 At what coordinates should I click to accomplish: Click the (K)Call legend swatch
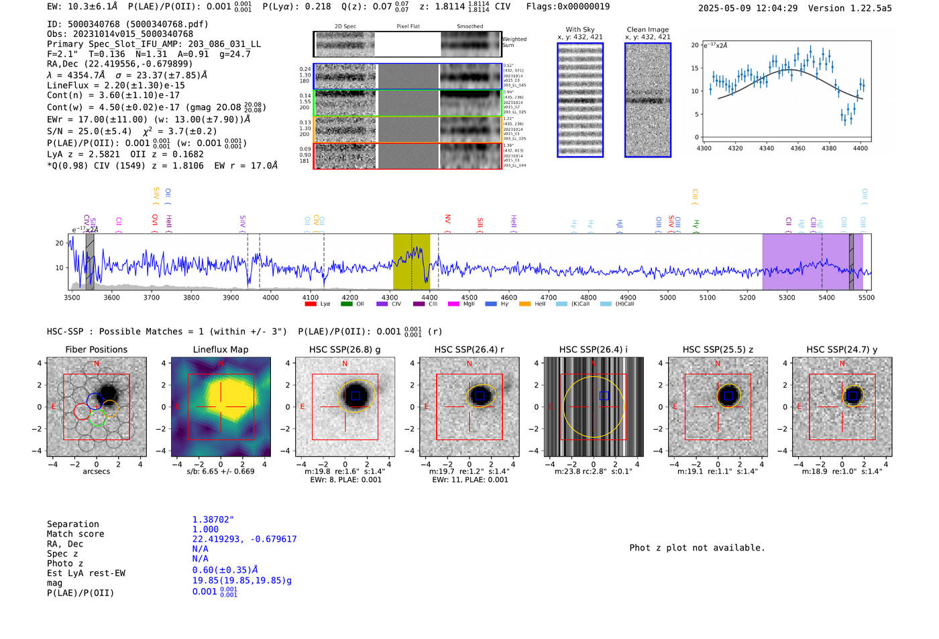tap(561, 304)
